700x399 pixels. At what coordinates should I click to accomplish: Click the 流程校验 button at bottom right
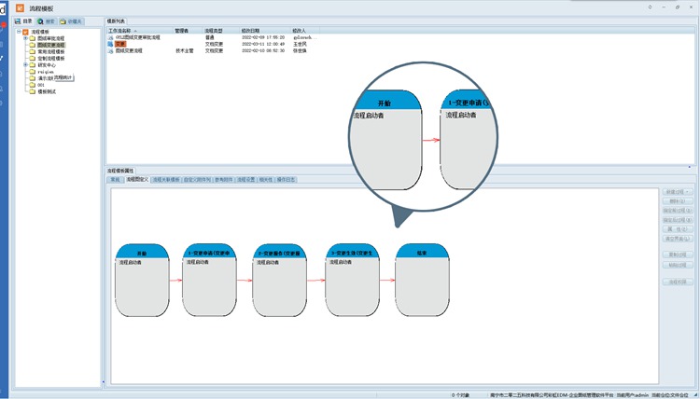678,281
